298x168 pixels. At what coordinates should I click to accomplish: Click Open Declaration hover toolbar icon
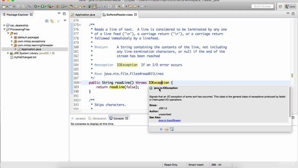click(166, 129)
